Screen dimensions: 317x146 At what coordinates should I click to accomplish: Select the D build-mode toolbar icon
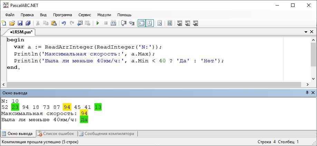[x=180, y=23]
